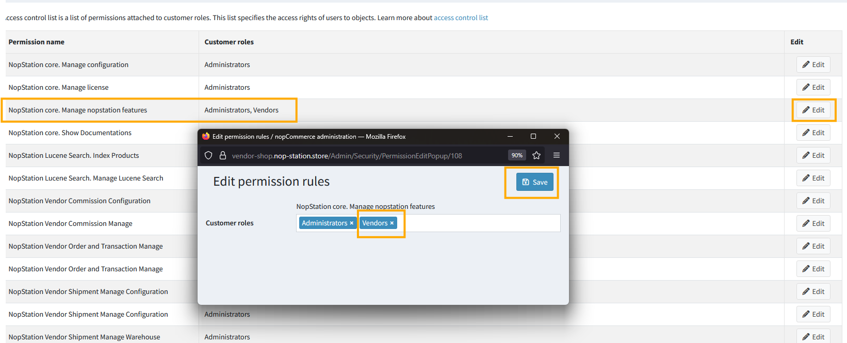
Task: Select 'NopStation core. Manage license' permission name
Action: (x=58, y=87)
